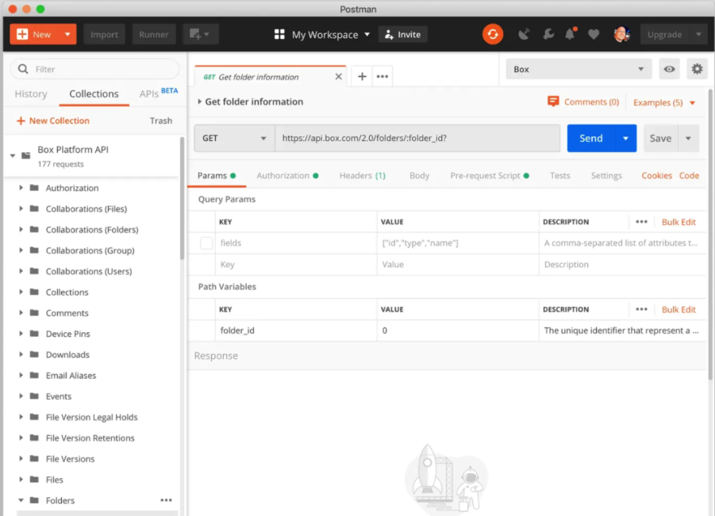Open the wrench settings icon
This screenshot has width=715, height=516.
[x=548, y=34]
